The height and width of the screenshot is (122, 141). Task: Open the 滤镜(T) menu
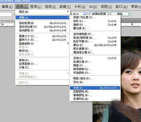tap(65, 7)
